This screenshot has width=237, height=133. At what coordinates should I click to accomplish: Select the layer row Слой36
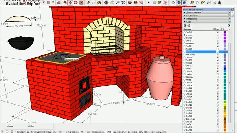[x=206, y=57]
